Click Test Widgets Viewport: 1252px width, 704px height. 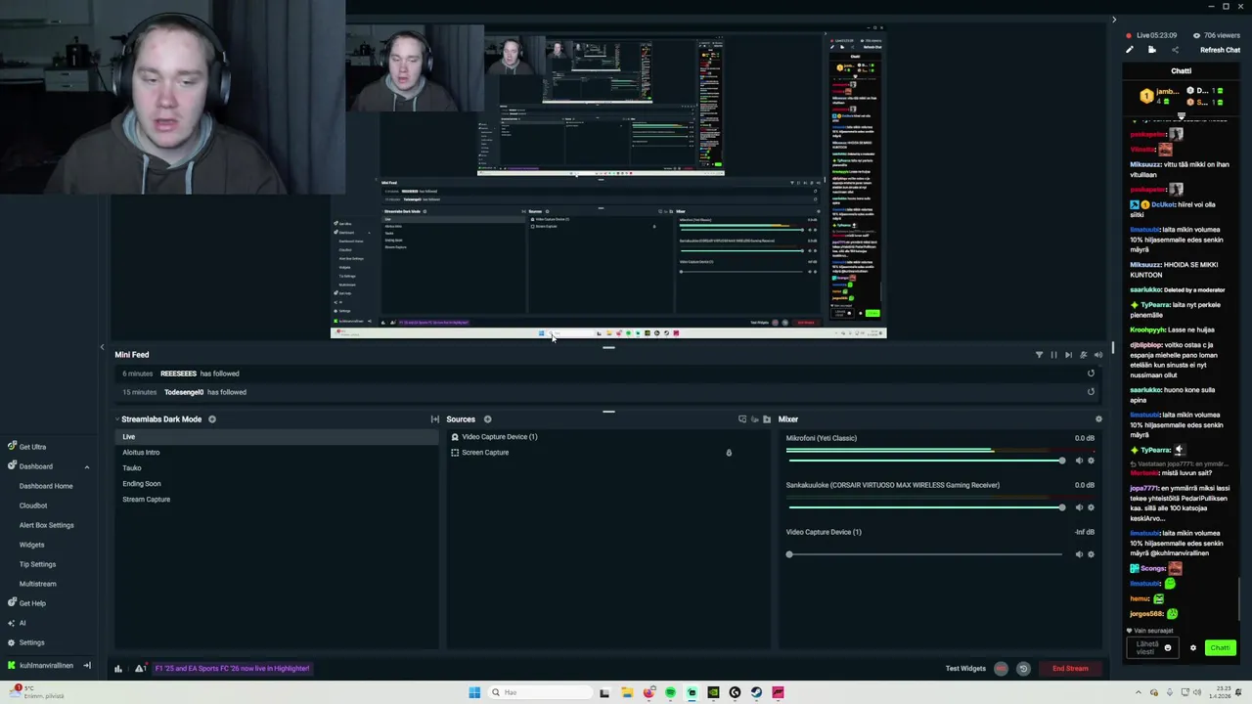click(965, 669)
